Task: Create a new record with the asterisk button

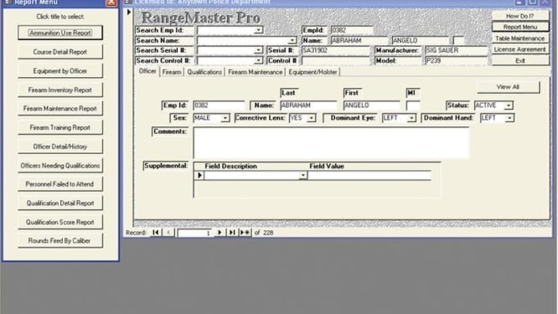Action: pyautogui.click(x=245, y=233)
